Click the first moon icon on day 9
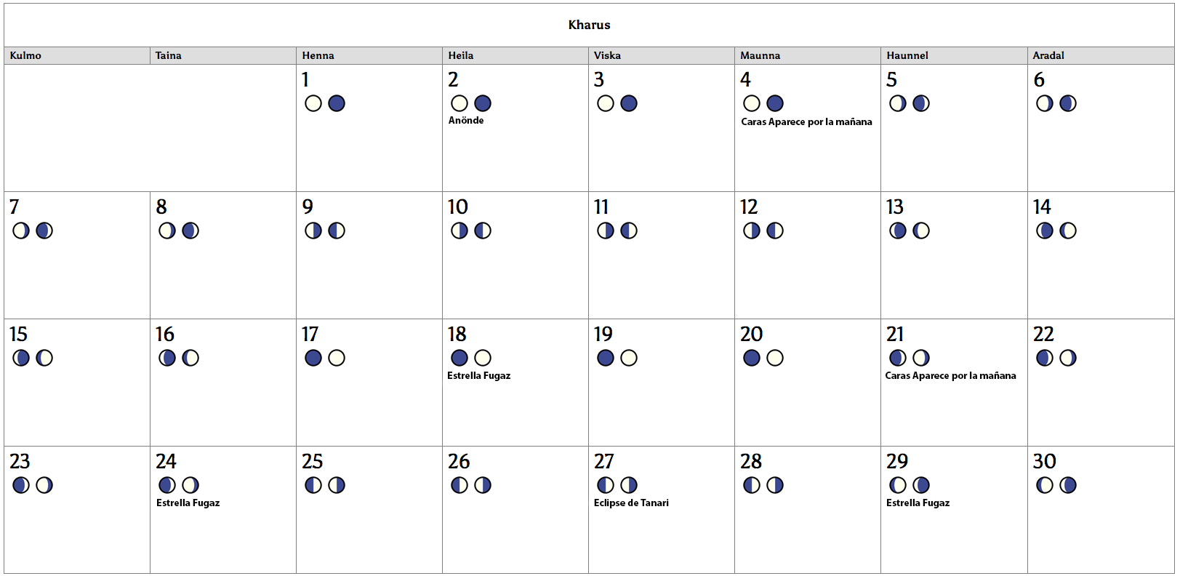This screenshot has width=1180, height=576. tap(313, 231)
